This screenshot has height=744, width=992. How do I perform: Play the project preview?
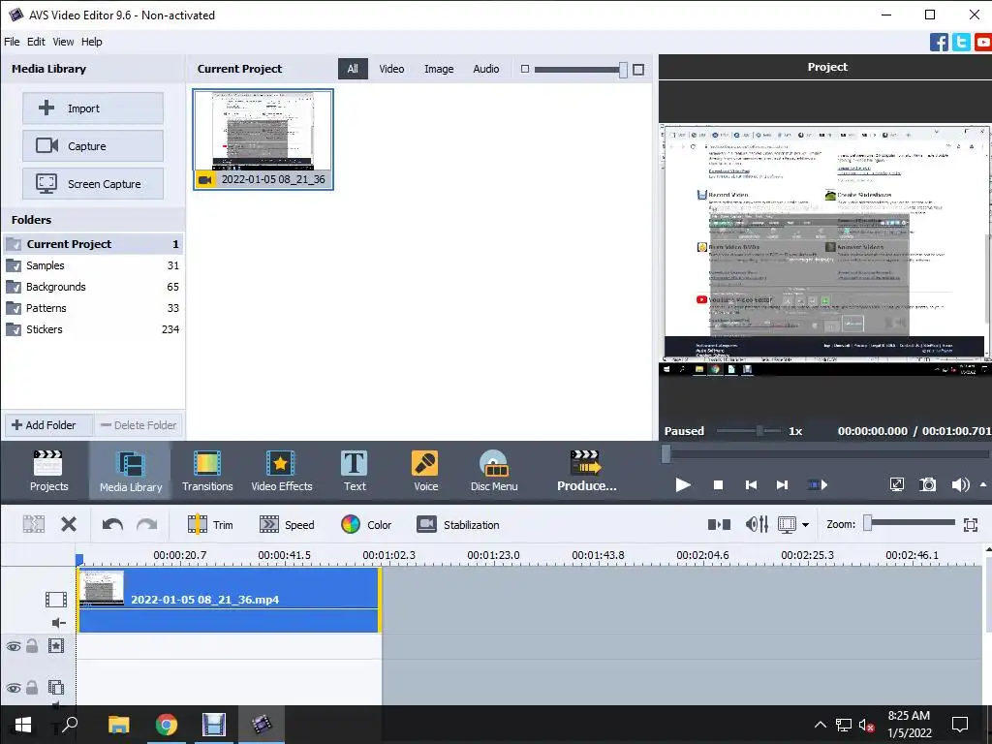click(x=682, y=485)
